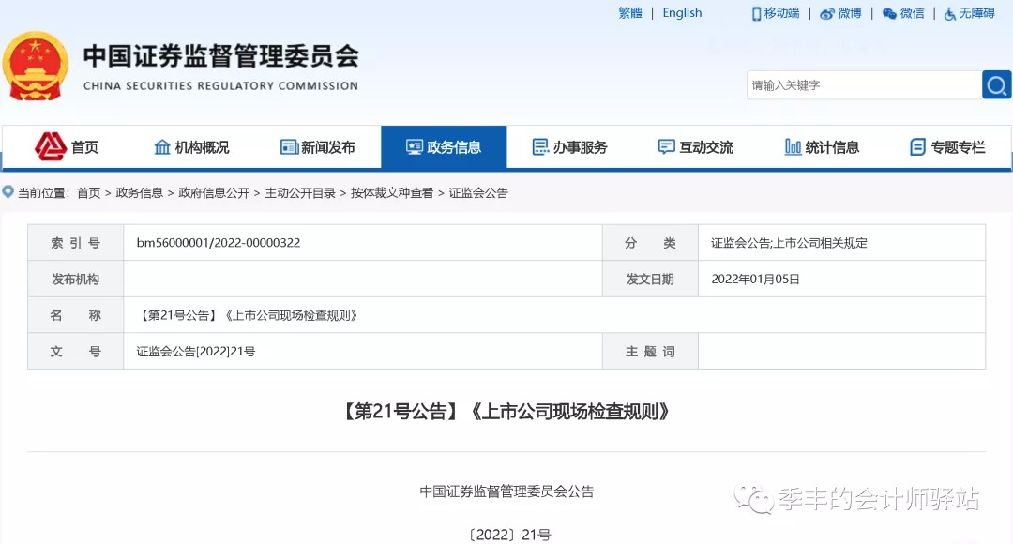Viewport: 1013px width, 544px height.
Task: Click the Weibo icon in top bar
Action: 827,13
